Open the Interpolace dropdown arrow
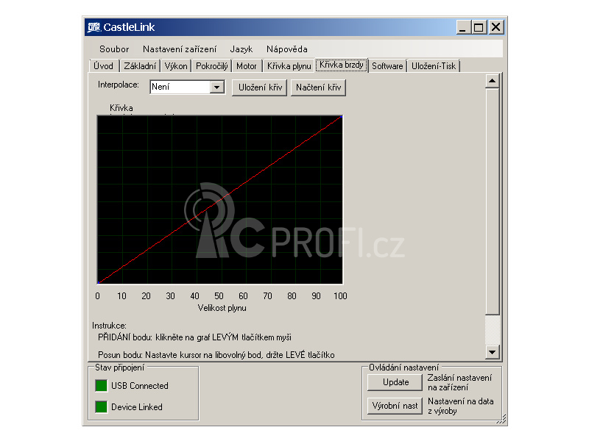 [216, 87]
